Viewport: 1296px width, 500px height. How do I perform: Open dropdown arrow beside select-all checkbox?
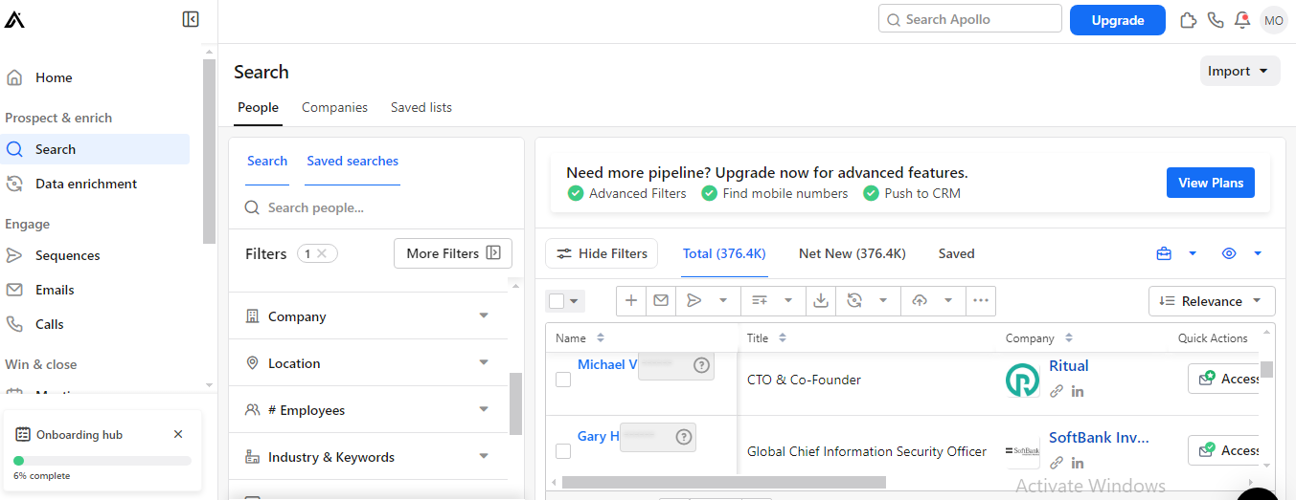[574, 301]
